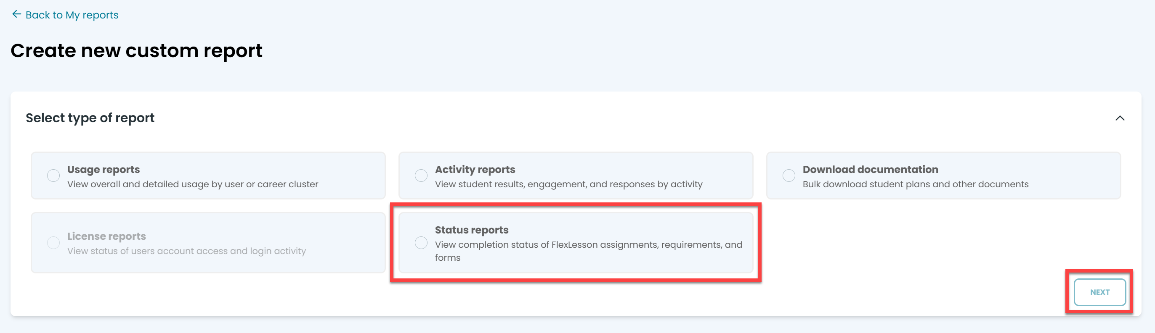Select the License reports radio button
This screenshot has height=333, width=1155.
pyautogui.click(x=53, y=243)
